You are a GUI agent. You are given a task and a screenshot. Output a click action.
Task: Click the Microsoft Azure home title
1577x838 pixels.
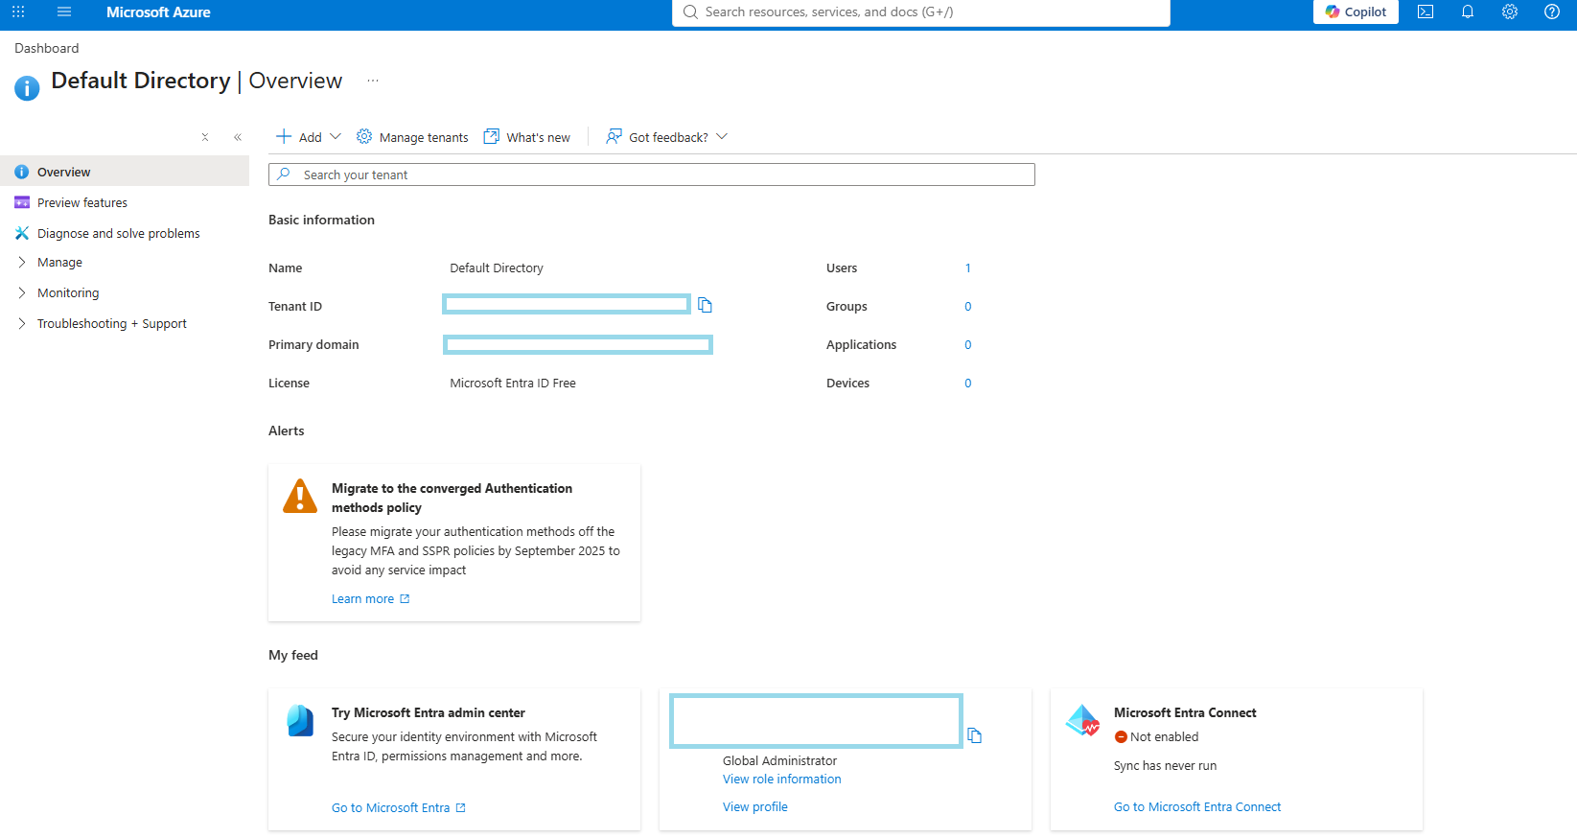point(158,12)
